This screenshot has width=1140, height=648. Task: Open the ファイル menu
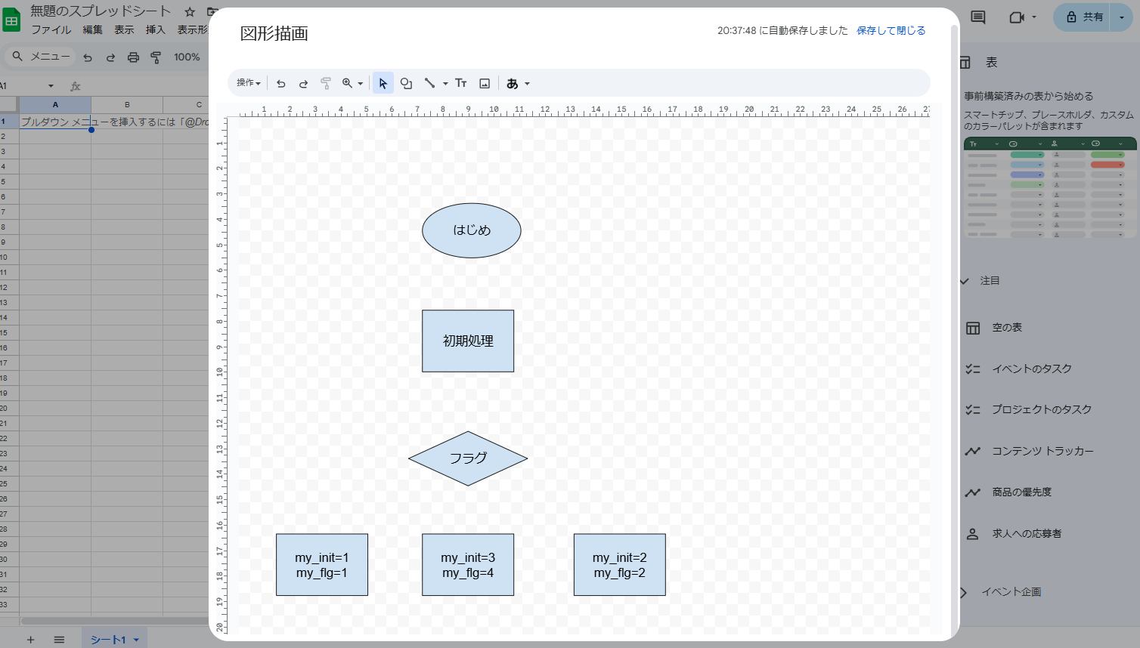pos(51,29)
